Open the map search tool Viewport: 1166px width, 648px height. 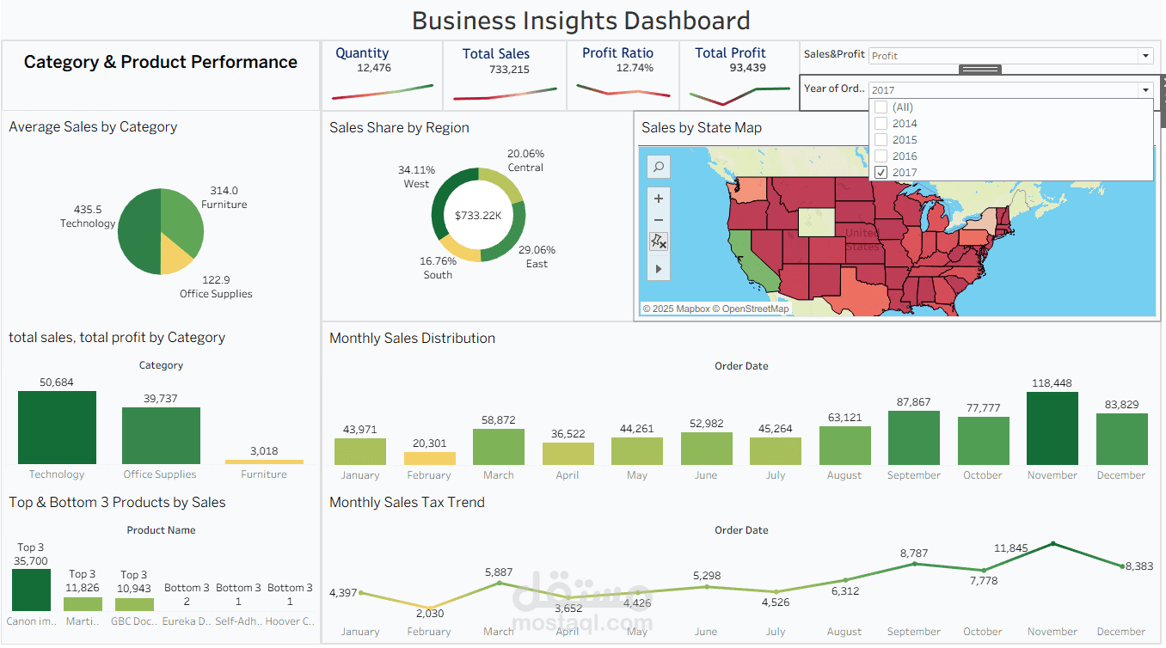659,167
